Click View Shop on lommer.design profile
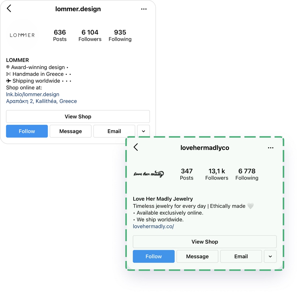The image size is (300, 297). click(78, 116)
